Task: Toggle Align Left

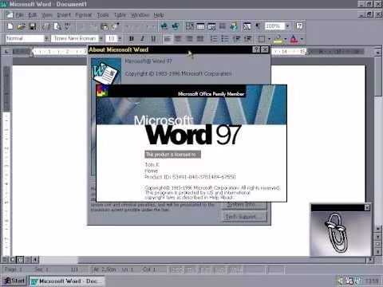Action: point(168,39)
